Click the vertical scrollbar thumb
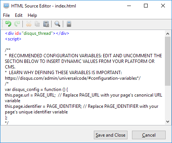The width and height of the screenshot is (172, 143). point(168,61)
